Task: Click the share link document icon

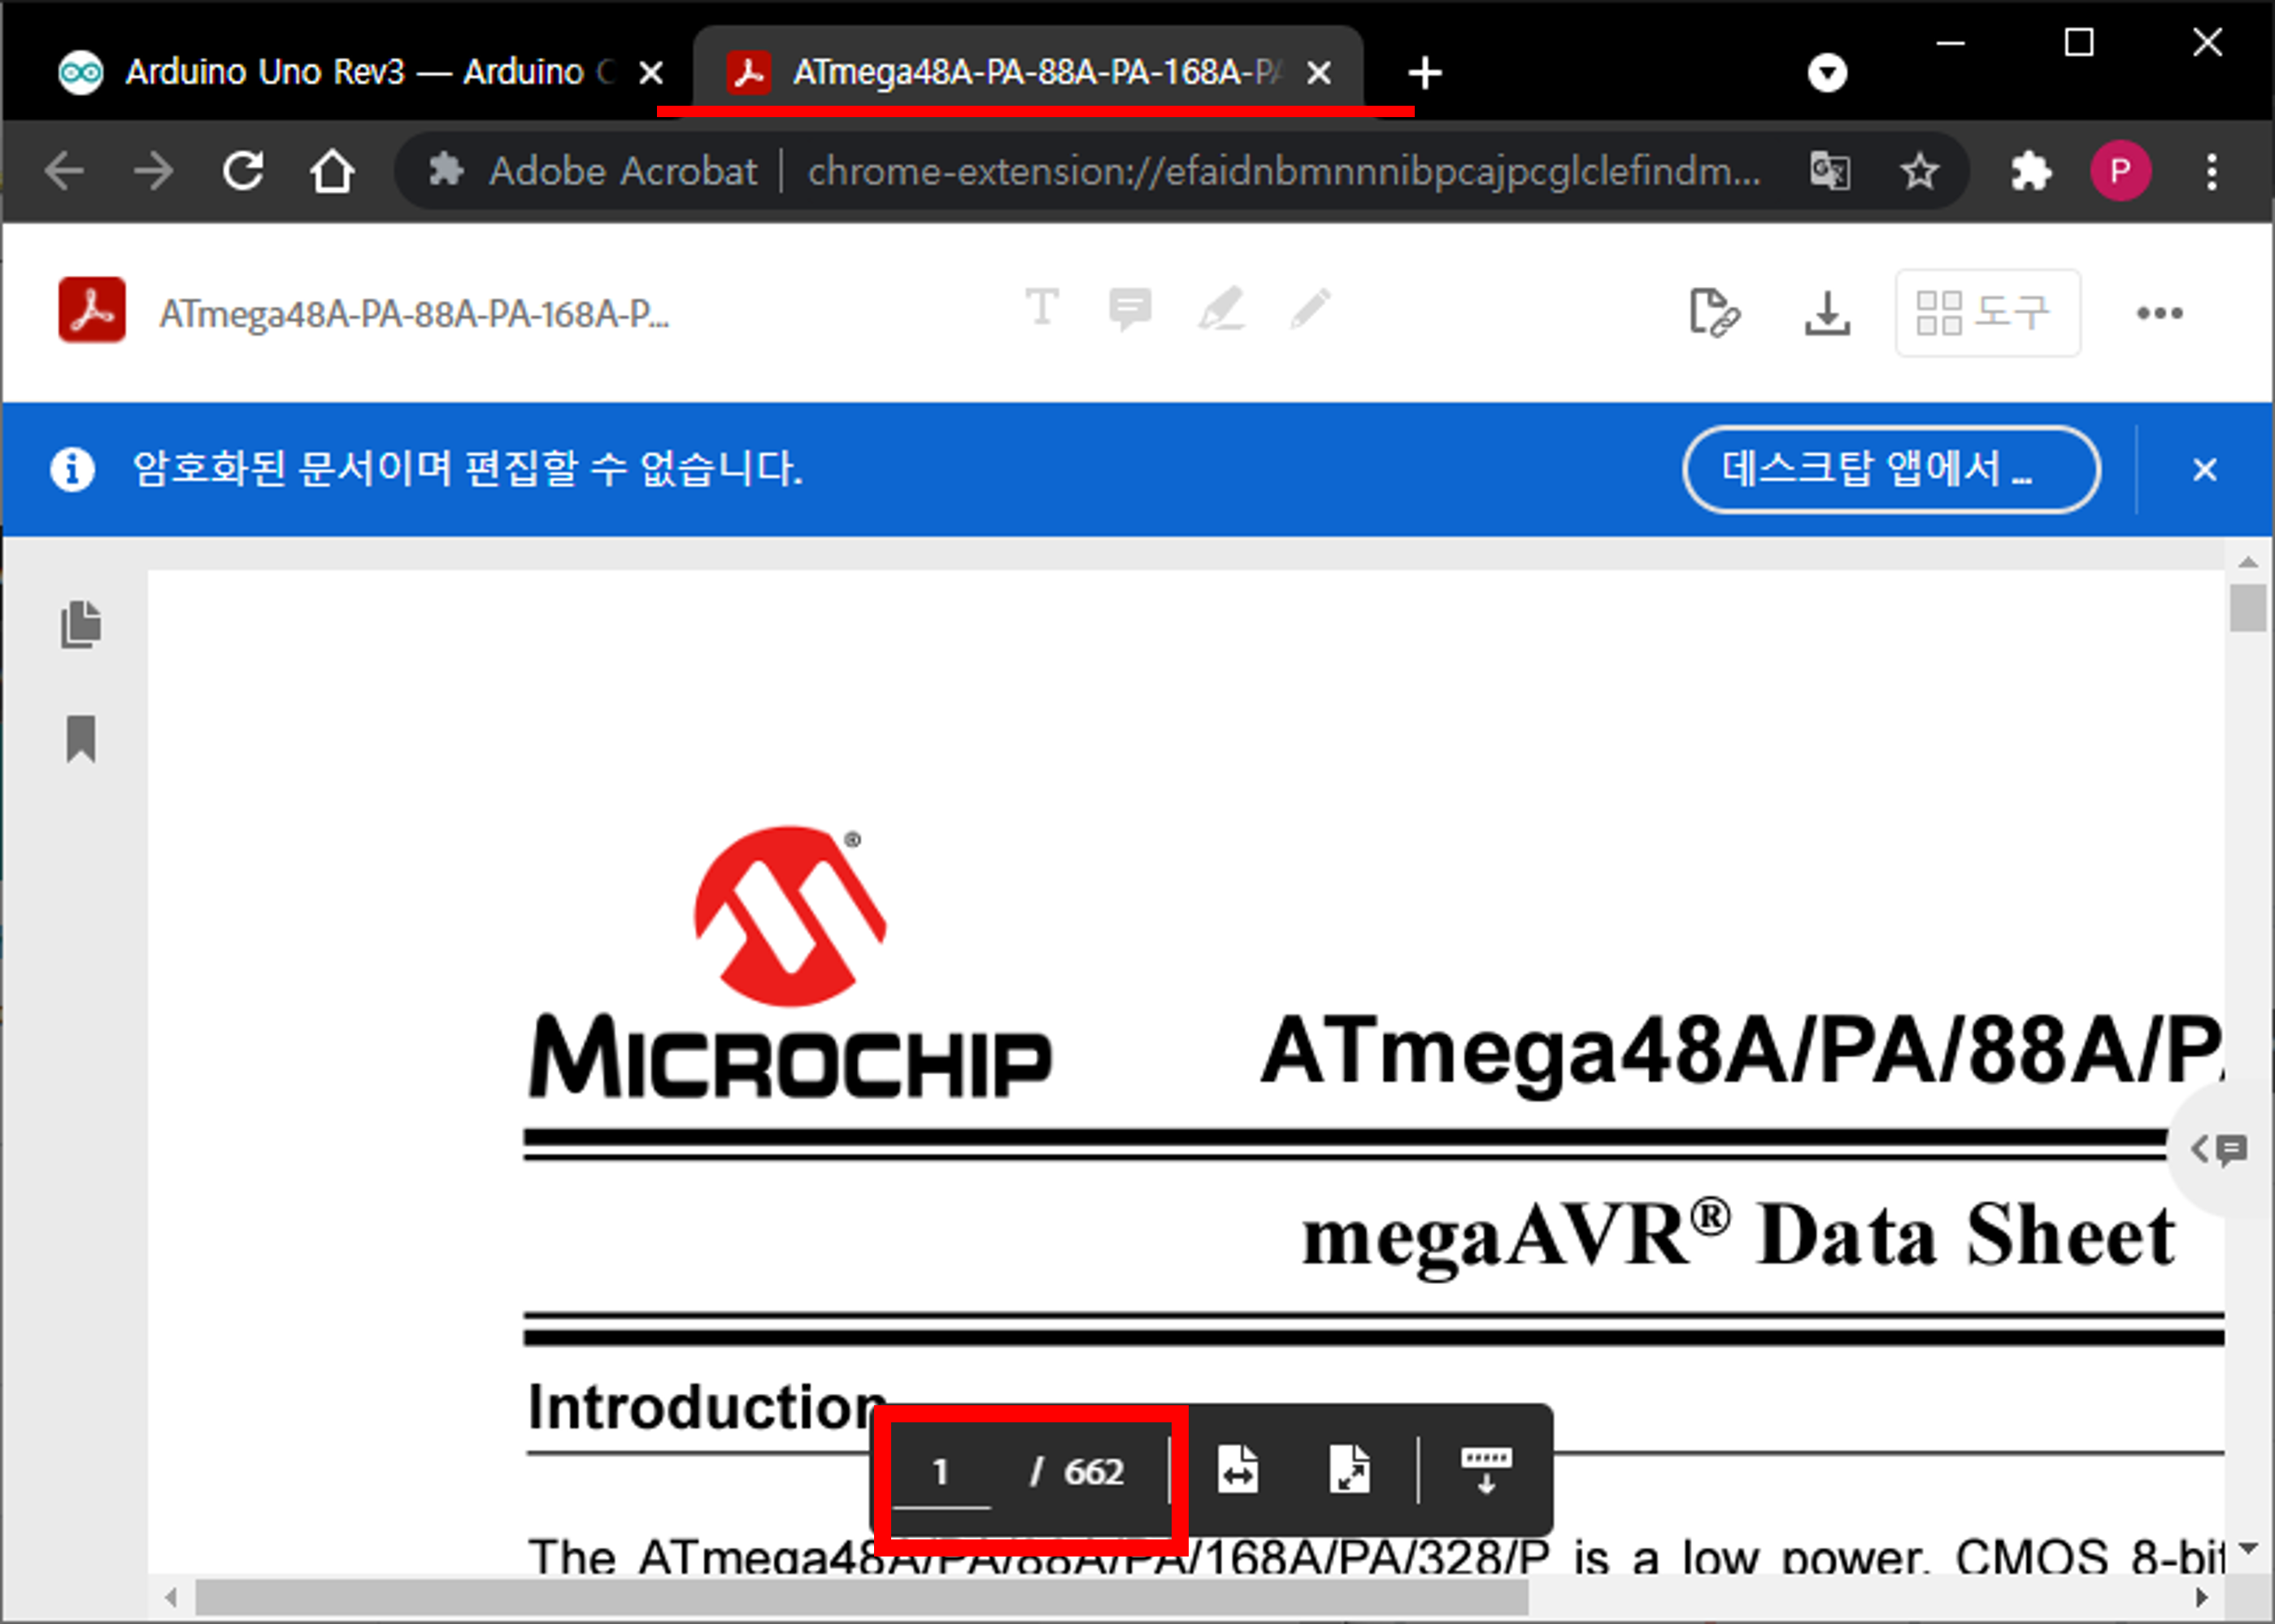Action: pyautogui.click(x=1713, y=313)
